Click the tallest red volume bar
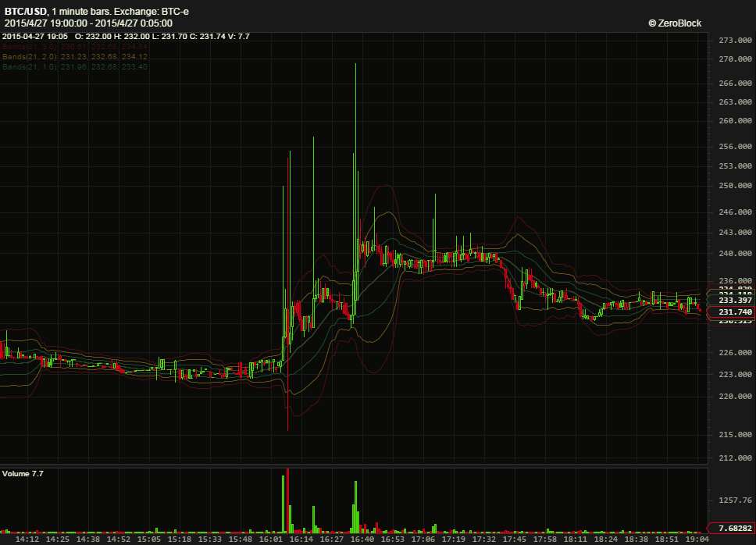The width and height of the screenshot is (756, 545). (287, 500)
